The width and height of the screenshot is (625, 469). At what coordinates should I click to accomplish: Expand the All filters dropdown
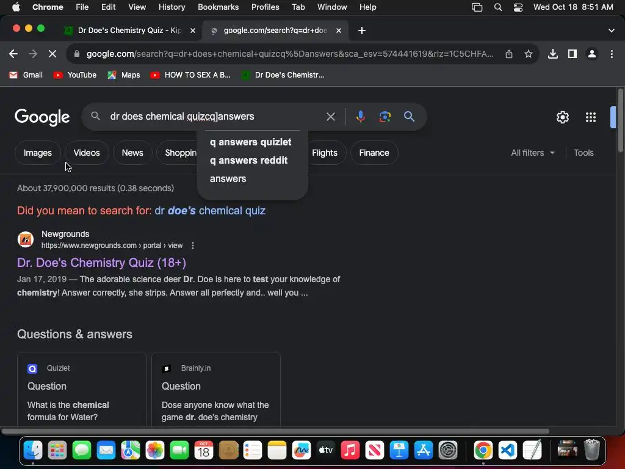click(x=533, y=153)
